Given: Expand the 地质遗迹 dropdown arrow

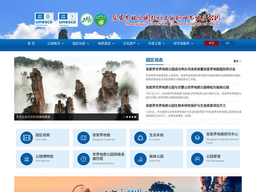Looking at the screenshot, I should (x=113, y=44).
